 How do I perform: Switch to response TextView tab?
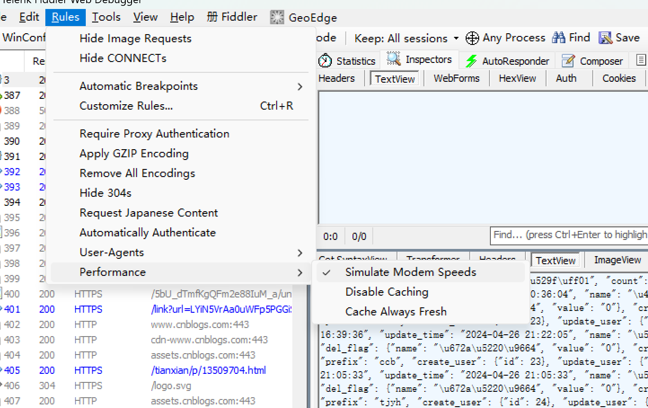point(555,261)
